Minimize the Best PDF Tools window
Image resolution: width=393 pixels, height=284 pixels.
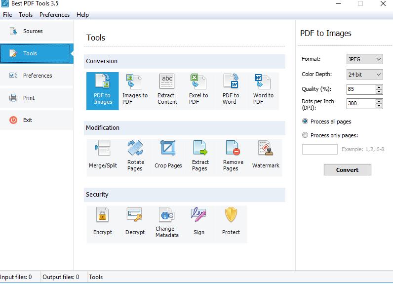338,3
